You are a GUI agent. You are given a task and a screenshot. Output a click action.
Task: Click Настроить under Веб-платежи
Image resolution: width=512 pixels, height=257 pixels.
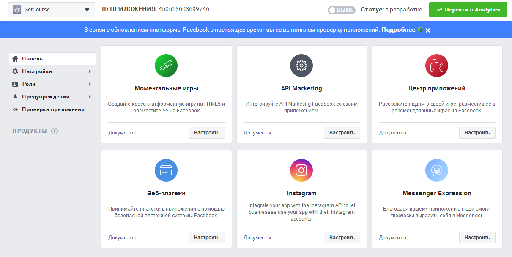point(207,238)
